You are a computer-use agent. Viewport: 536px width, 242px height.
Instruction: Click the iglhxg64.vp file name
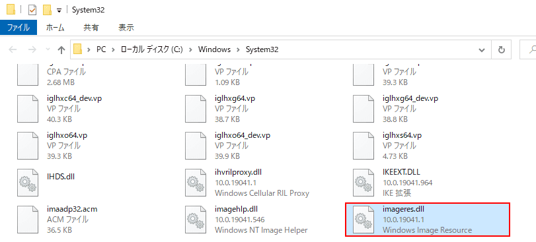235,98
